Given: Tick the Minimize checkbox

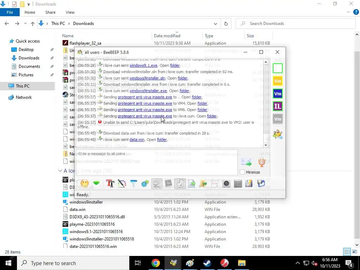Looking at the screenshot, I should coord(242,172).
